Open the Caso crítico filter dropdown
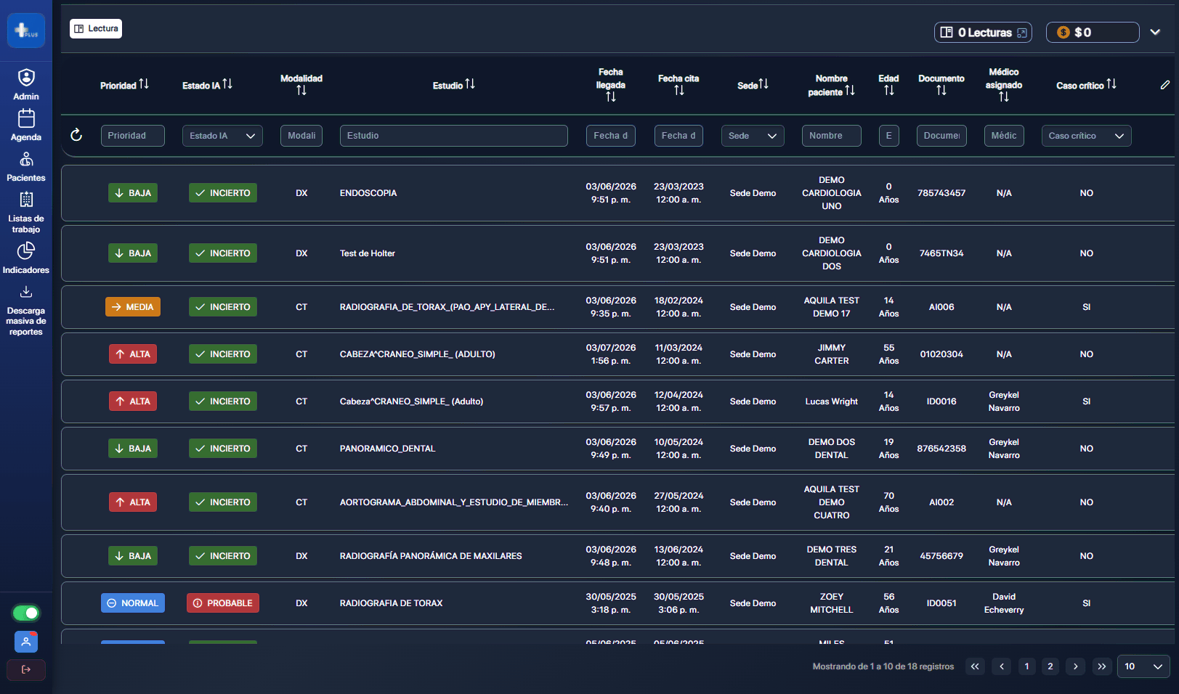Viewport: 1179px width, 694px height. [1086, 136]
